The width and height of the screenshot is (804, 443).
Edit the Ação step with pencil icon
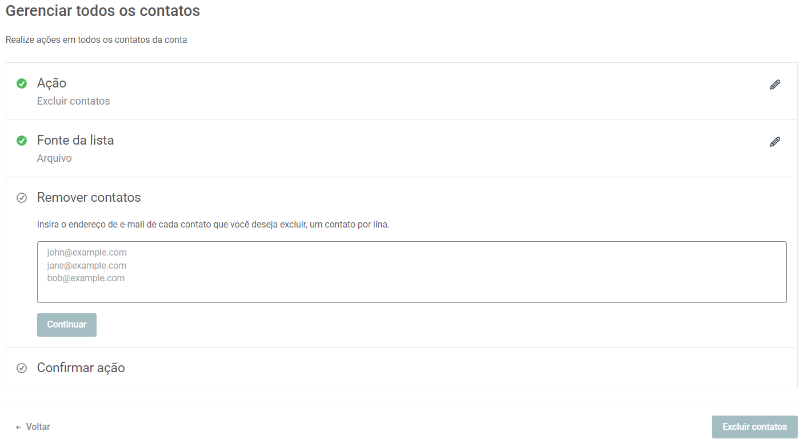[x=775, y=85]
